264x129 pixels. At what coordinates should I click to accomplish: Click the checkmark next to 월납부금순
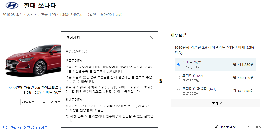pos(216,127)
